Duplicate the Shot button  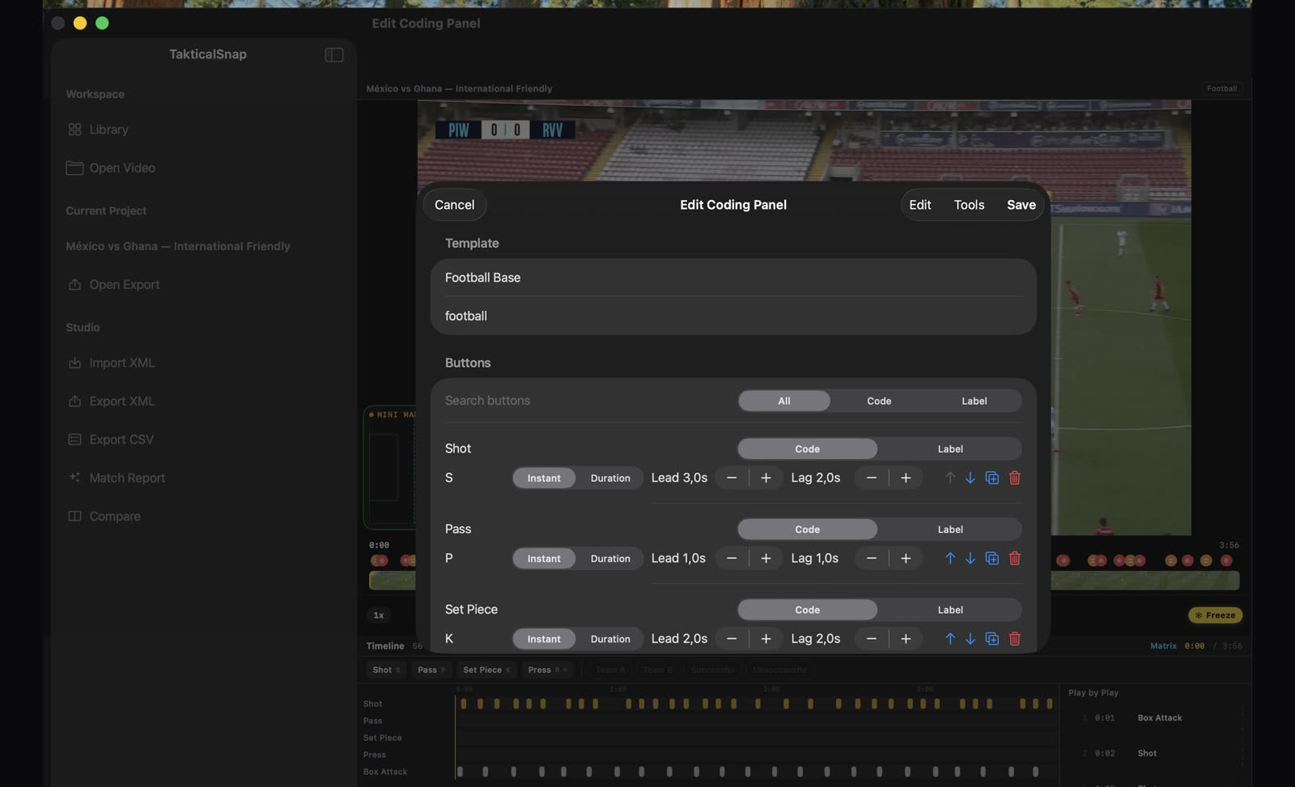[991, 478]
